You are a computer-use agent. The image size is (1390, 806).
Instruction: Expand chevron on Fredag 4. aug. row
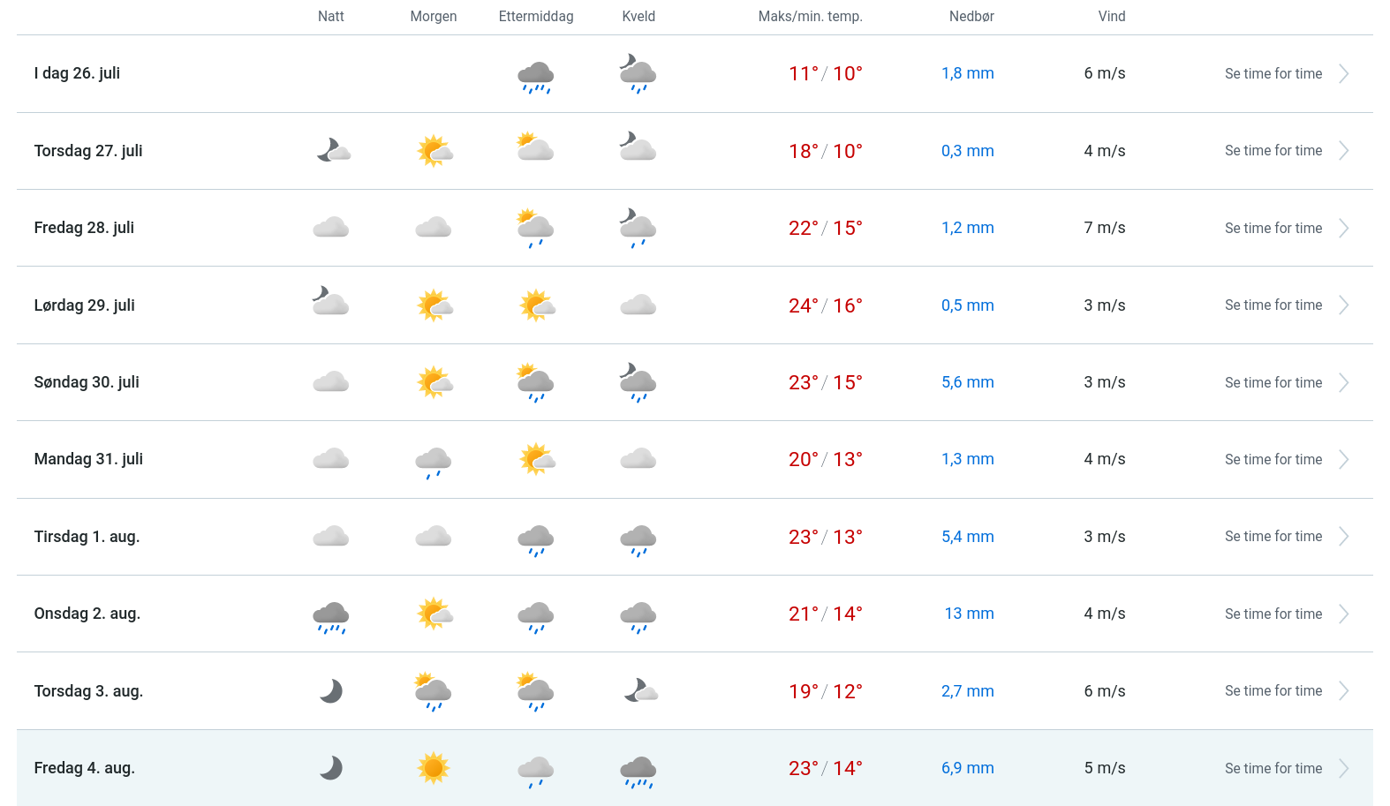coord(1343,768)
